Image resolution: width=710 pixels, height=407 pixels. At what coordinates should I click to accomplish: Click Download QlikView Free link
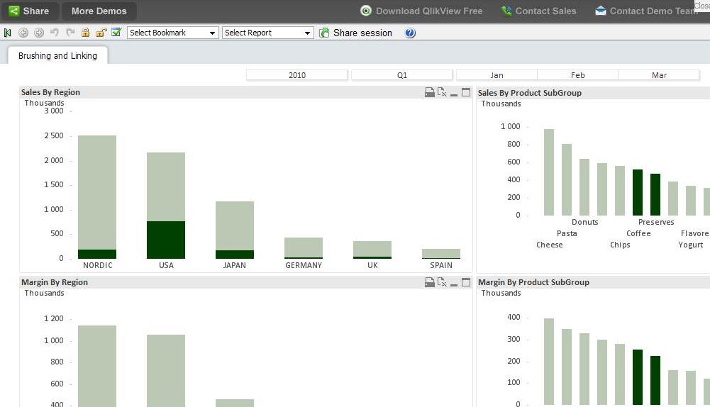421,11
